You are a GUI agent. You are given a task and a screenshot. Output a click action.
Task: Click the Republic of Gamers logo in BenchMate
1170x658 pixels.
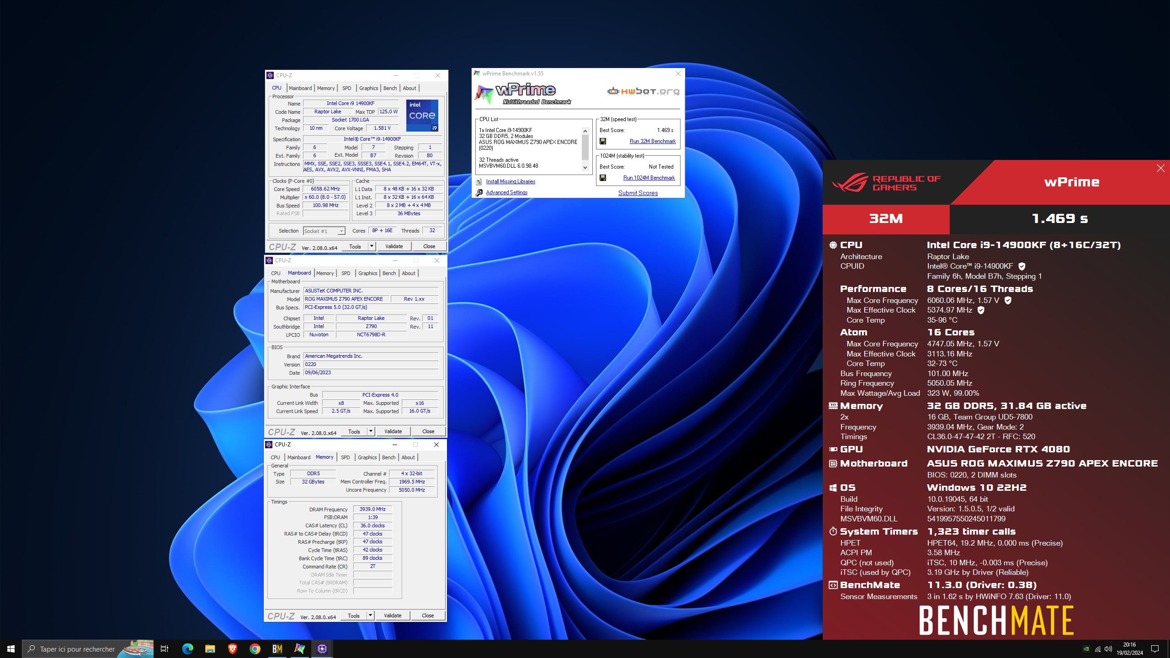point(886,182)
